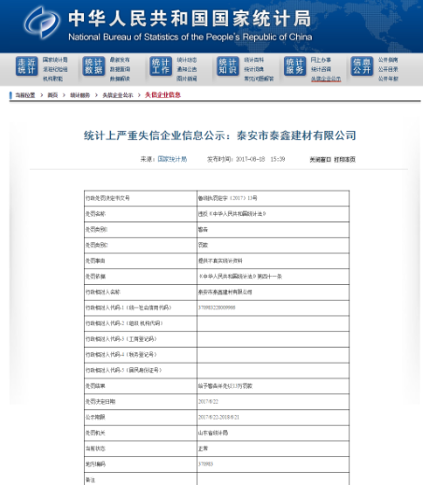Open the 统计工作 blue nav tile
The image size is (423, 485).
coord(161,66)
